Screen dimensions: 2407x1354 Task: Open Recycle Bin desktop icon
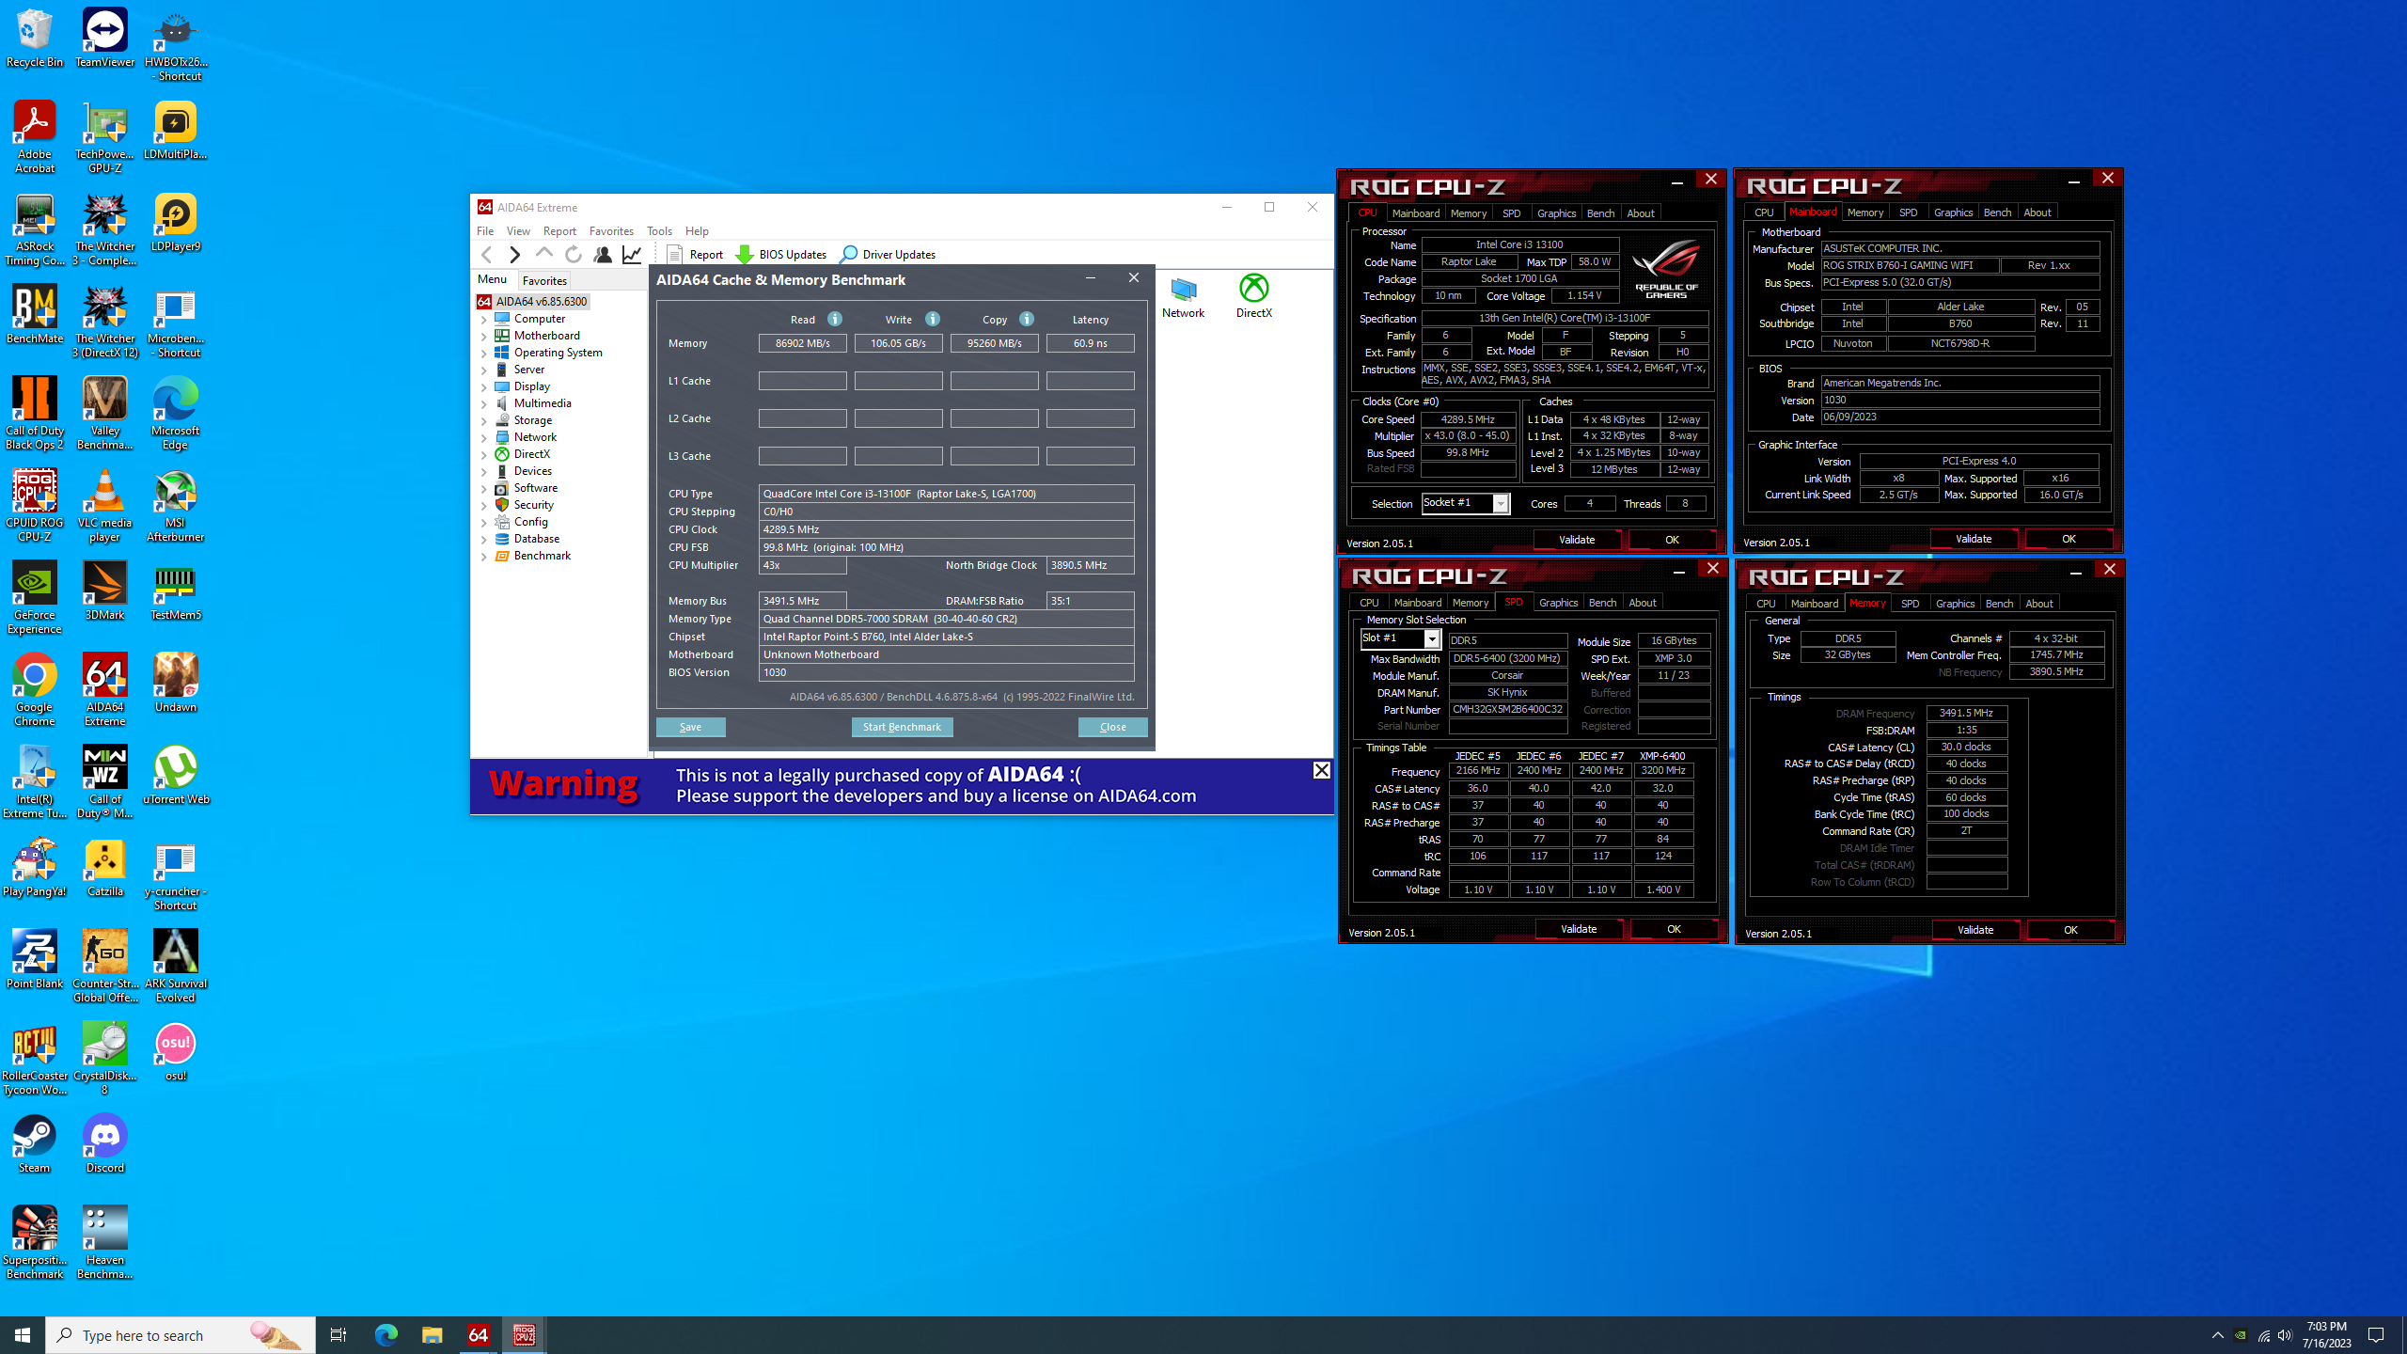[35, 39]
